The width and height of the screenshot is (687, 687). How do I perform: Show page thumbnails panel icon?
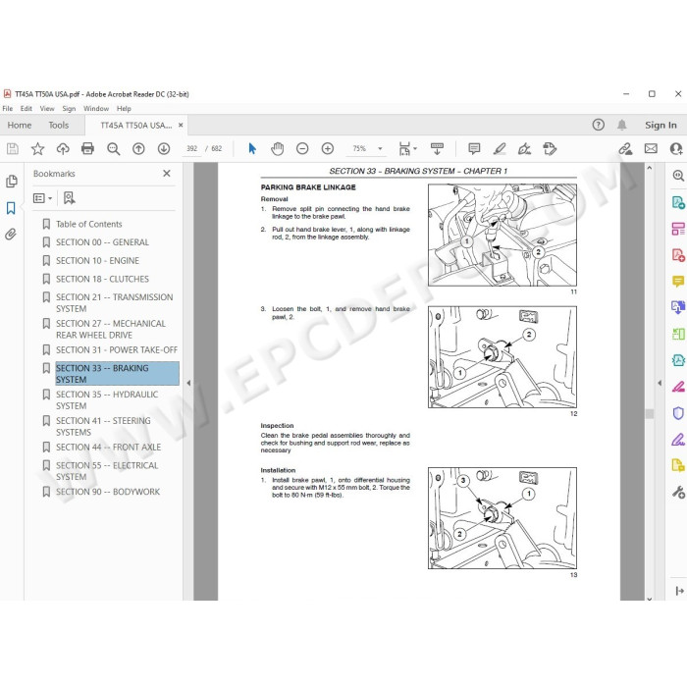pos(12,181)
